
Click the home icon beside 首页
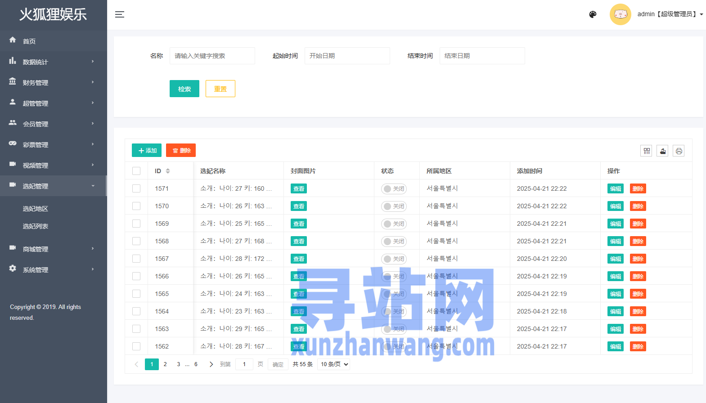[x=13, y=40]
